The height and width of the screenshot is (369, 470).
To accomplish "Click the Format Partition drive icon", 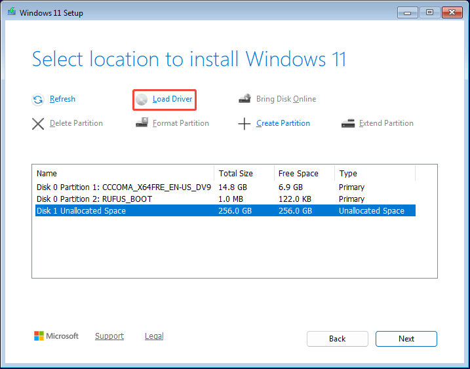I will point(142,123).
